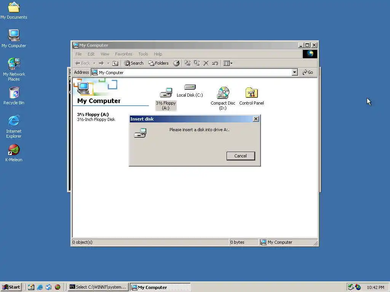Launch Outlook Express from quick launch

click(x=49, y=287)
